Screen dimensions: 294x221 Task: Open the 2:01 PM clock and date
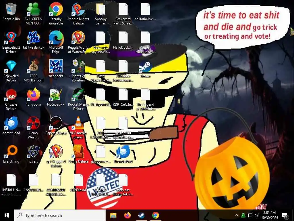pos(270,215)
